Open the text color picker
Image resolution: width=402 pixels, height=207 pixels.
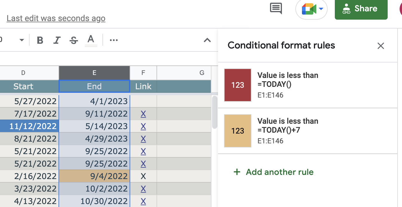[91, 40]
